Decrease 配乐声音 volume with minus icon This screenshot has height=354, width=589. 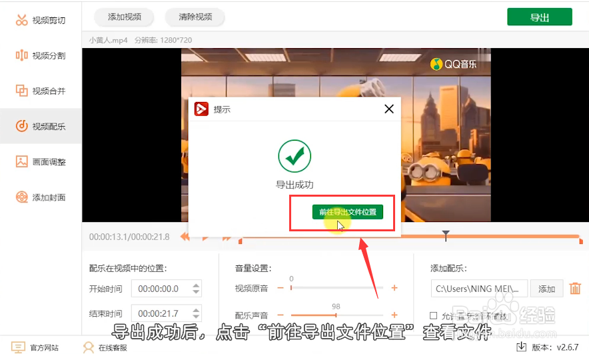coord(281,315)
